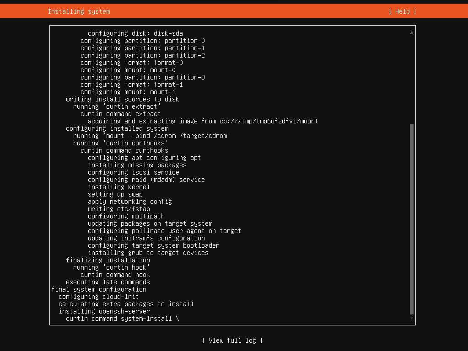Open the Help menu in header
Image resolution: width=468 pixels, height=351 pixels.
pyautogui.click(x=402, y=11)
